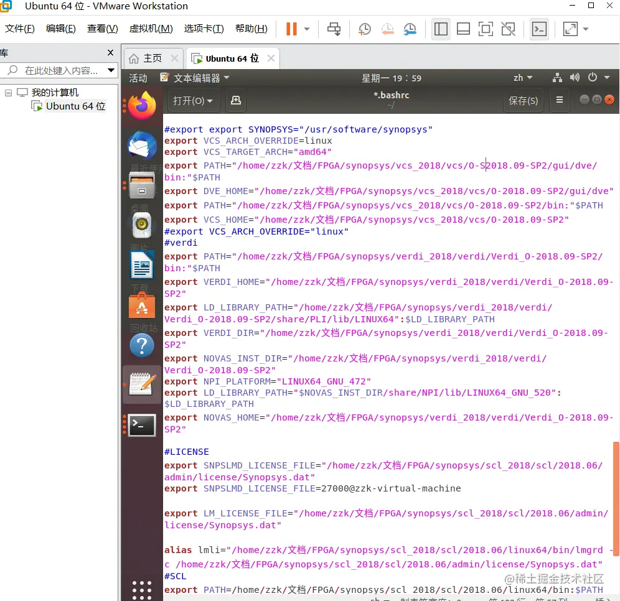
Task: Open the 查看(V) menu
Action: [103, 29]
